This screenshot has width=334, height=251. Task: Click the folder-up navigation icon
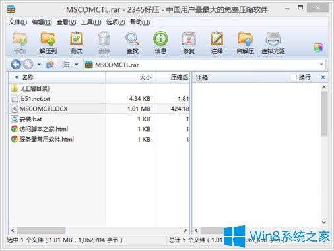tap(50, 65)
